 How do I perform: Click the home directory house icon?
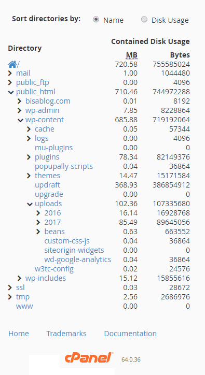point(12,64)
